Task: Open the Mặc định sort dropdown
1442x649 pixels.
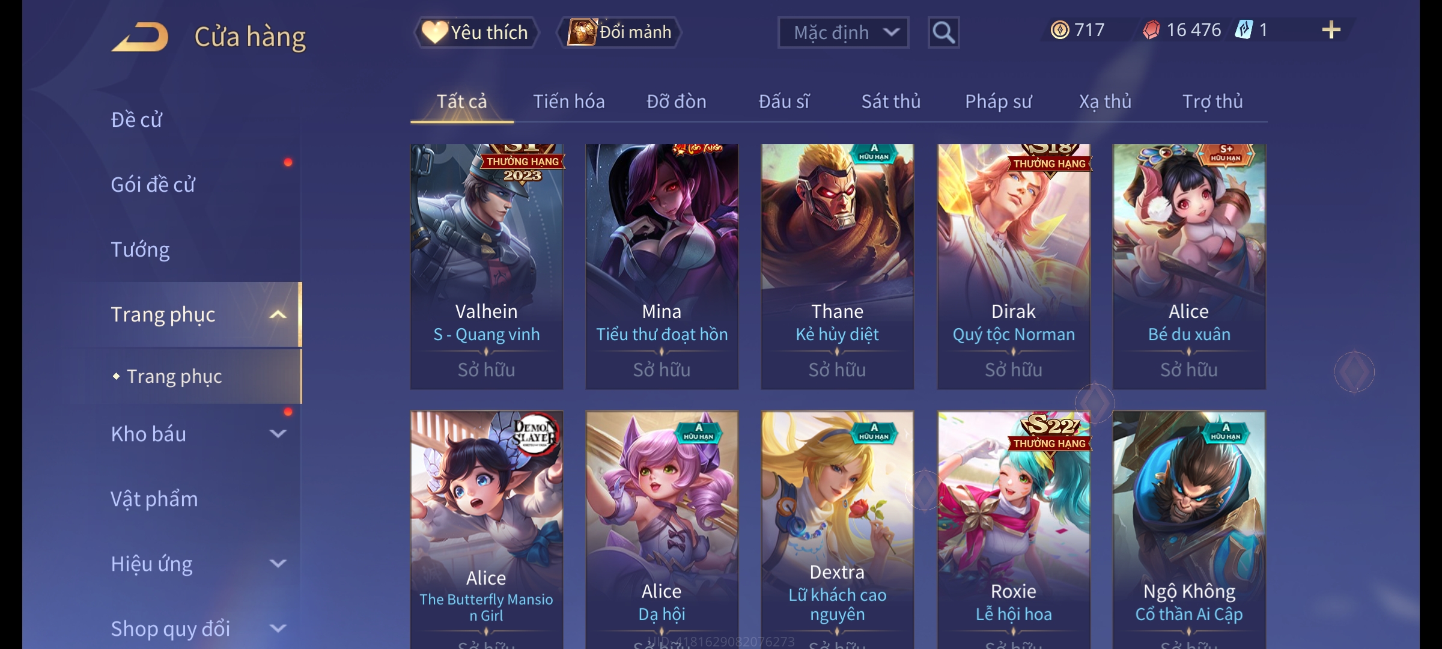Action: (843, 32)
